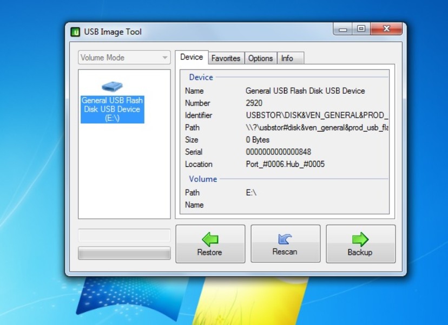Click the Location Port_#0006.Hub_#0005 value

[285, 164]
